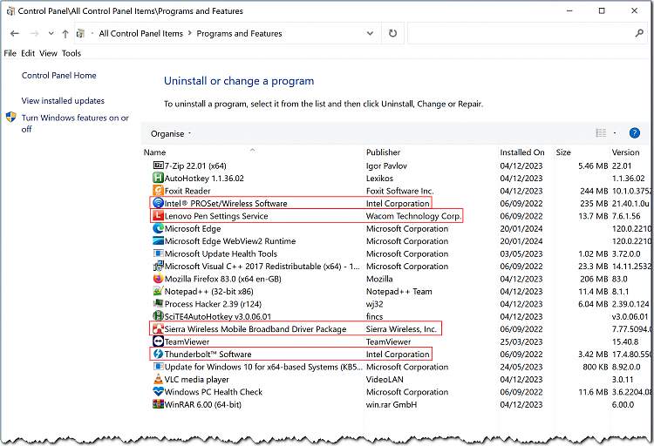
Task: Select the Mozilla Firefox 83.0 entry
Action: tap(222, 279)
